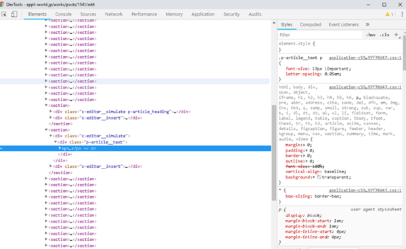406x249 pixels.
Task: Select the highlighted hovered section row
Action: coord(135,81)
